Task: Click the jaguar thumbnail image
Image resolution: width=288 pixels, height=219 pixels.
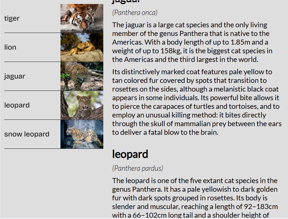Action: (x=82, y=76)
